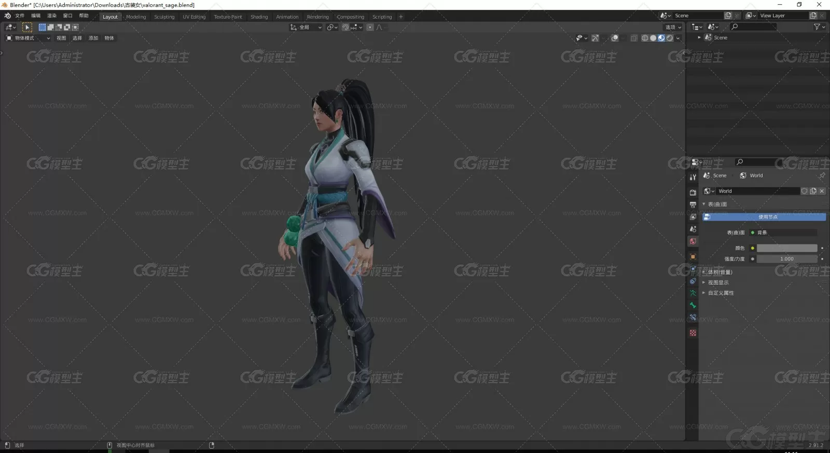Open the 窗口 (Window) menu
830x453 pixels.
tap(67, 16)
